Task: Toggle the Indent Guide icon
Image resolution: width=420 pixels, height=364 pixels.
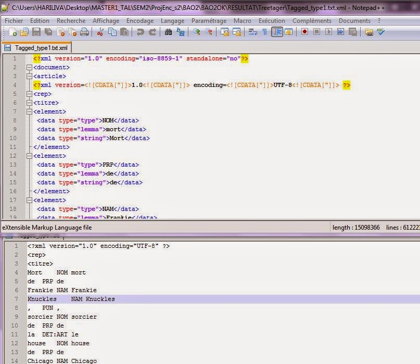Action: (277, 32)
